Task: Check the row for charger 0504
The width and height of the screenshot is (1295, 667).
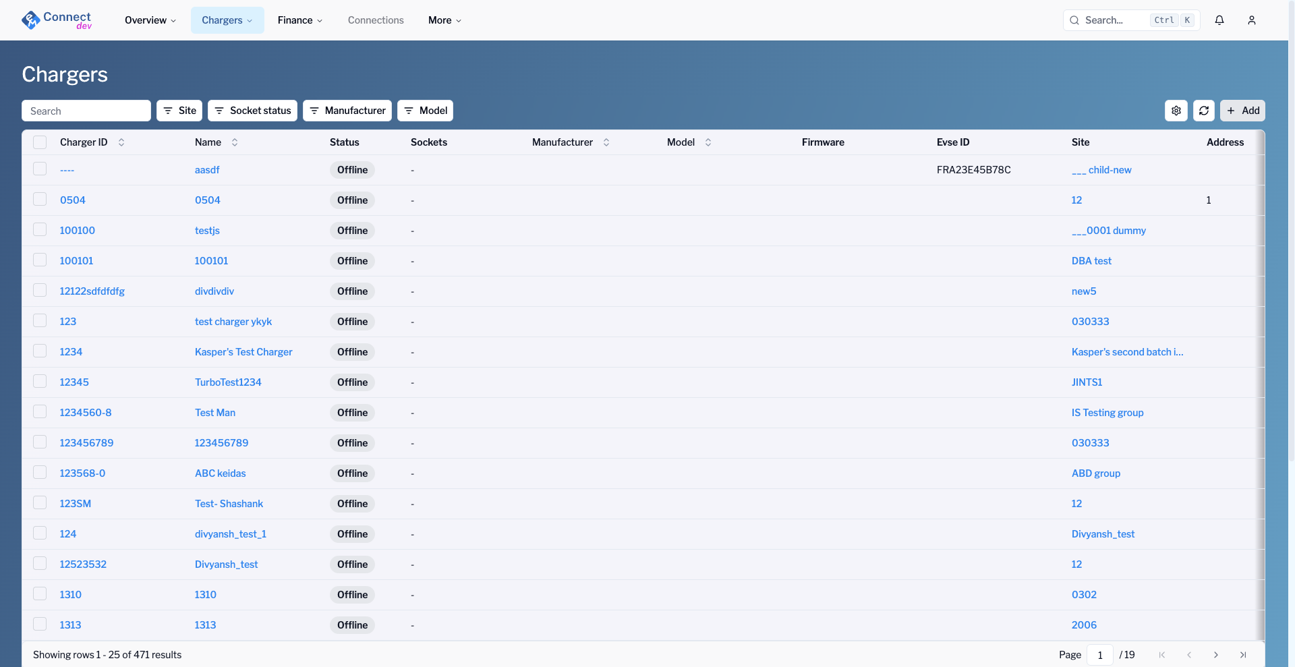Action: 40,199
